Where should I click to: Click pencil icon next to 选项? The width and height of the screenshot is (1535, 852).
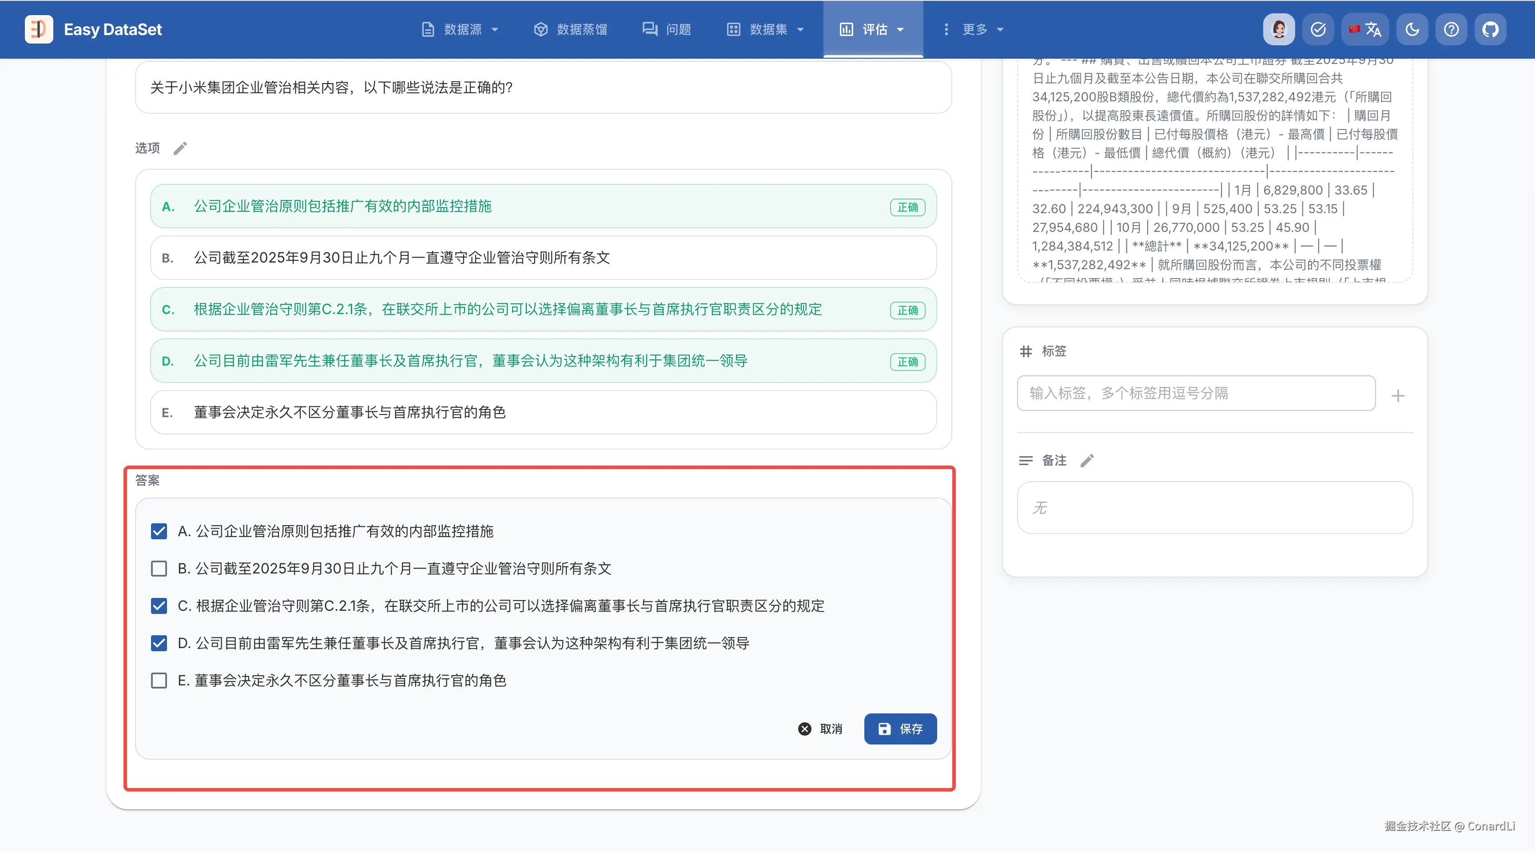[180, 148]
